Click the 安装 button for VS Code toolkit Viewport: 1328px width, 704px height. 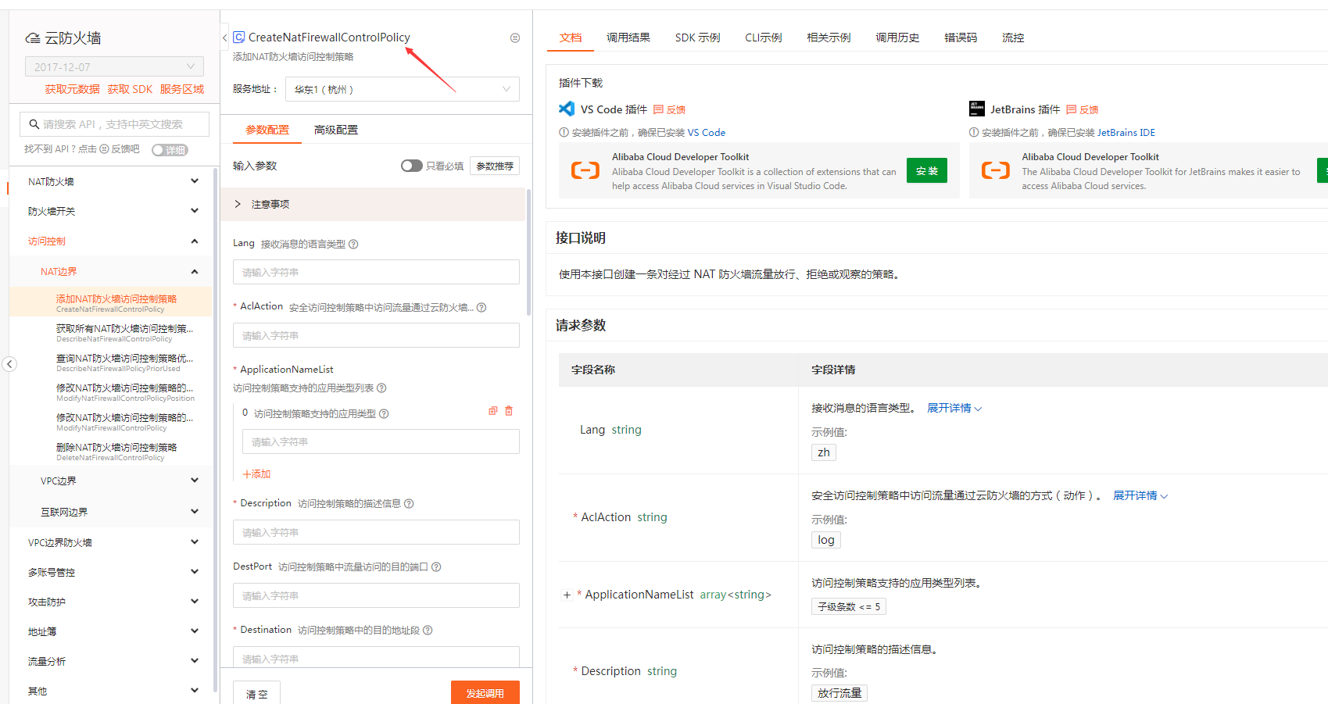point(927,170)
